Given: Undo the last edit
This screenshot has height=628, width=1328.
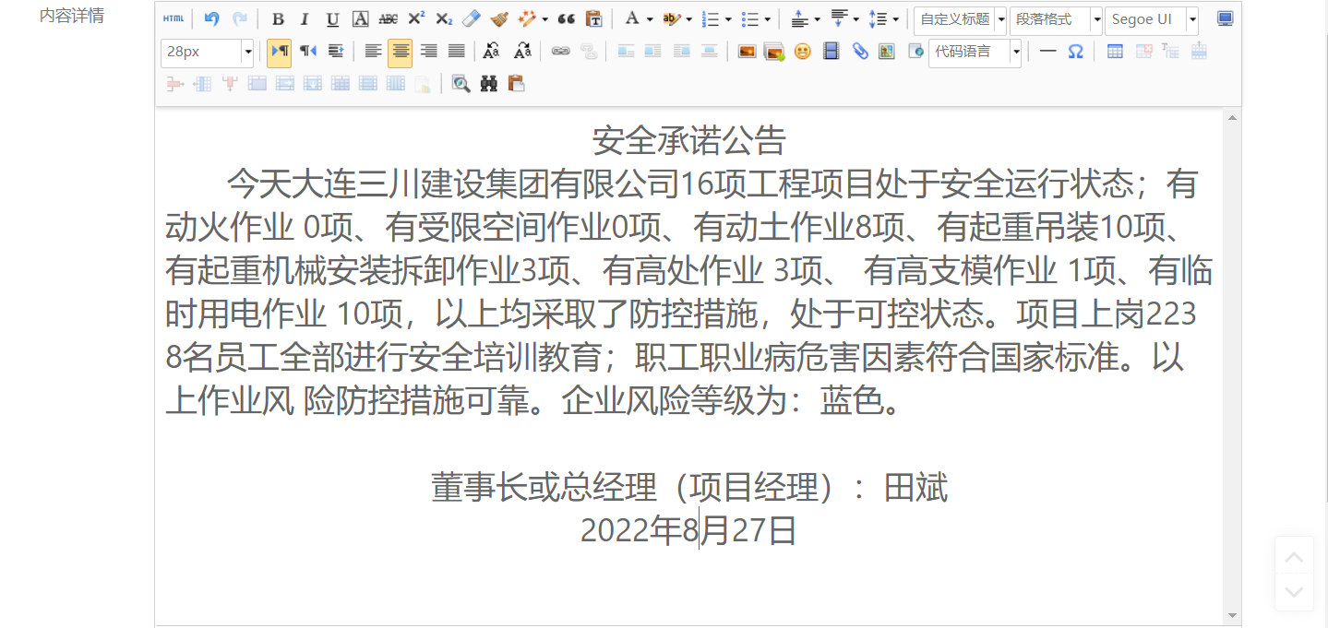Looking at the screenshot, I should [x=212, y=19].
